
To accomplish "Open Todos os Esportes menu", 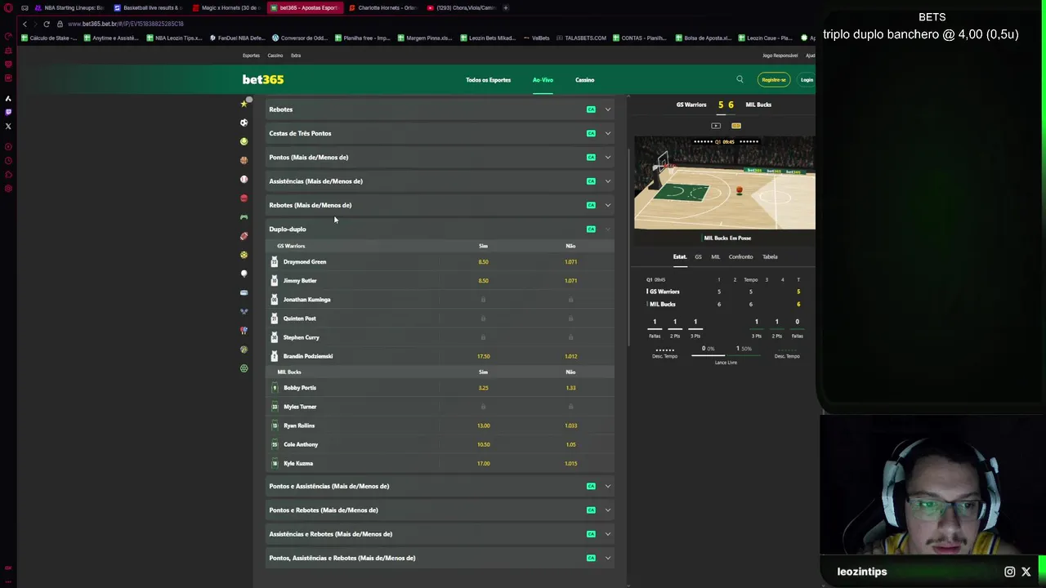I will [488, 80].
